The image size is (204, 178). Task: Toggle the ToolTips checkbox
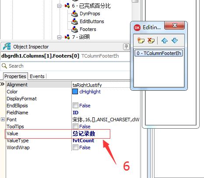click(75, 127)
